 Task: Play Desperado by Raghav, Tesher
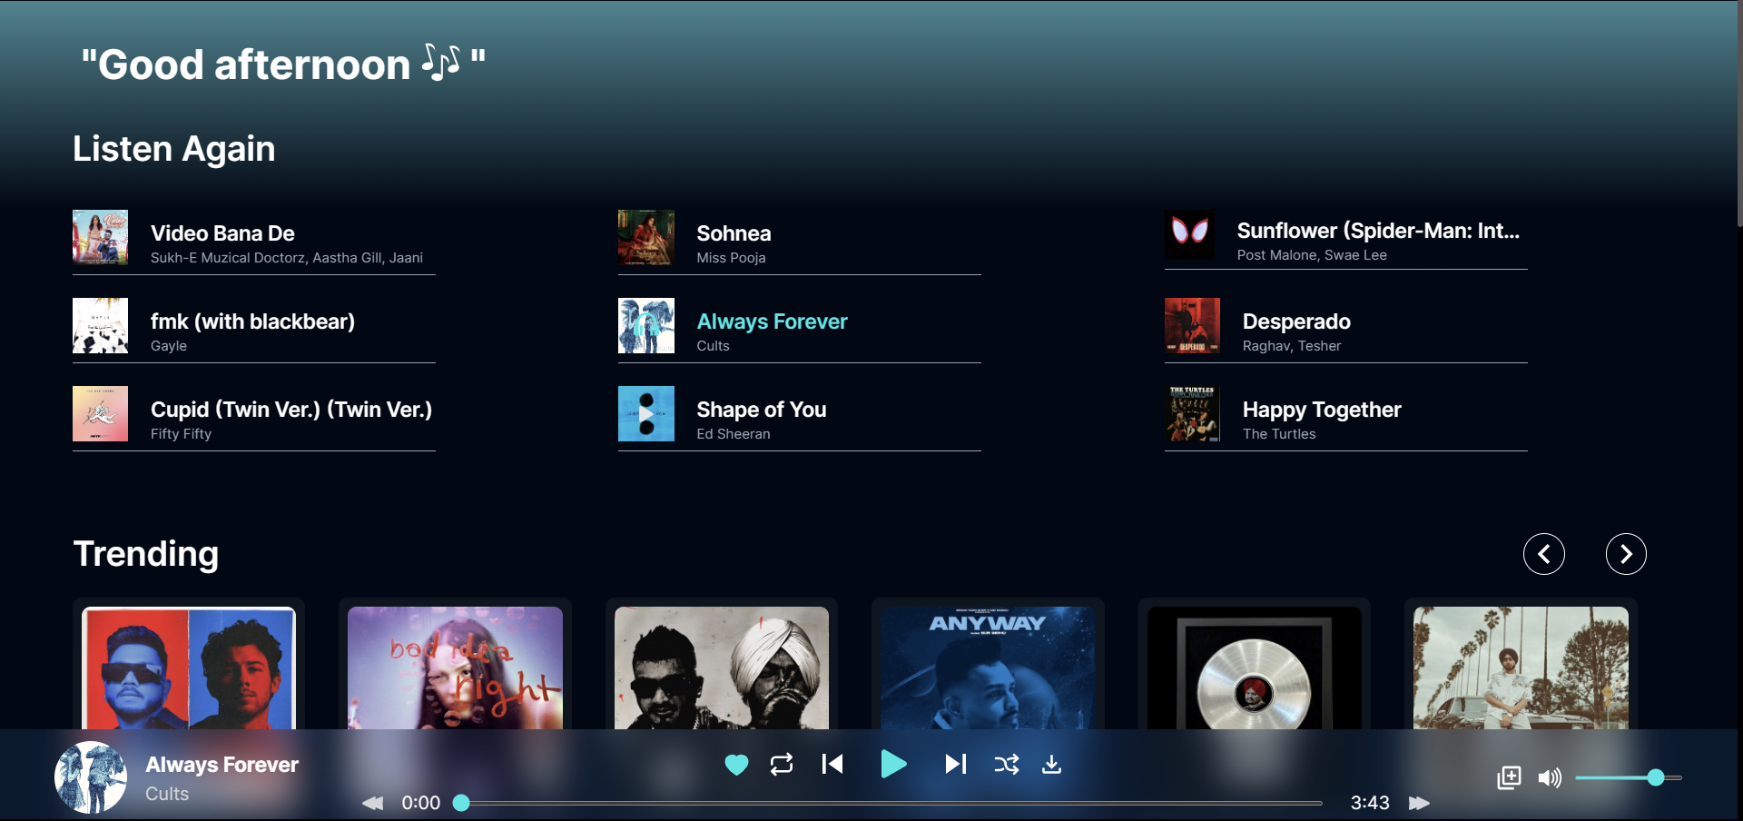(x=1296, y=321)
